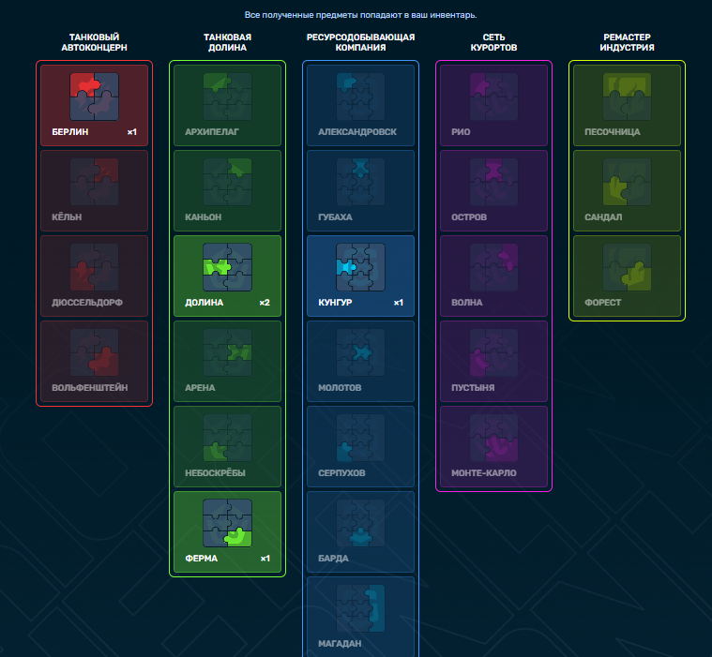Select the Губаха puzzle icon
712x657 pixels.
click(360, 182)
